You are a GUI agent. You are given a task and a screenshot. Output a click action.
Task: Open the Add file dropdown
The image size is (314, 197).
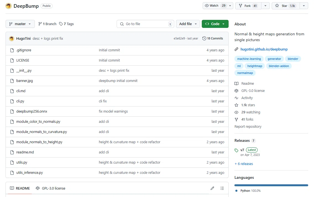[x=188, y=24]
